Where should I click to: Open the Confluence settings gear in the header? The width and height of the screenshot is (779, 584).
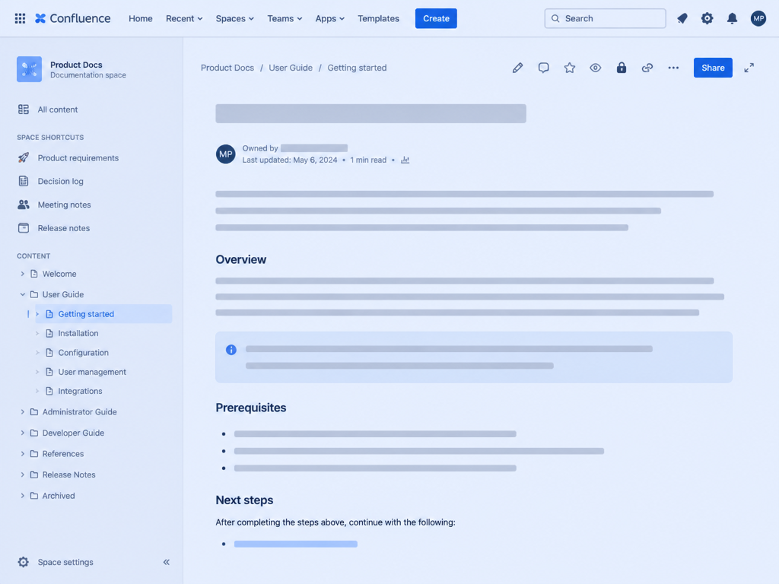707,18
